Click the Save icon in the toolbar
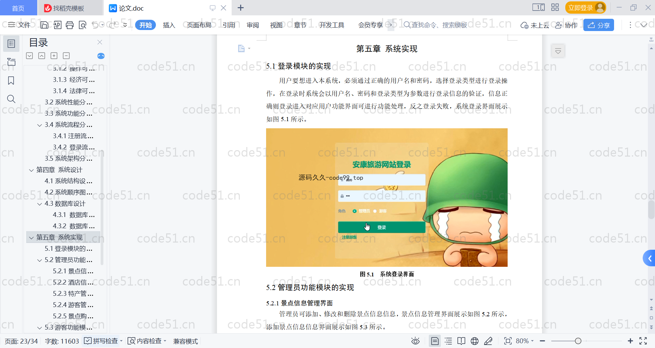 [44, 25]
